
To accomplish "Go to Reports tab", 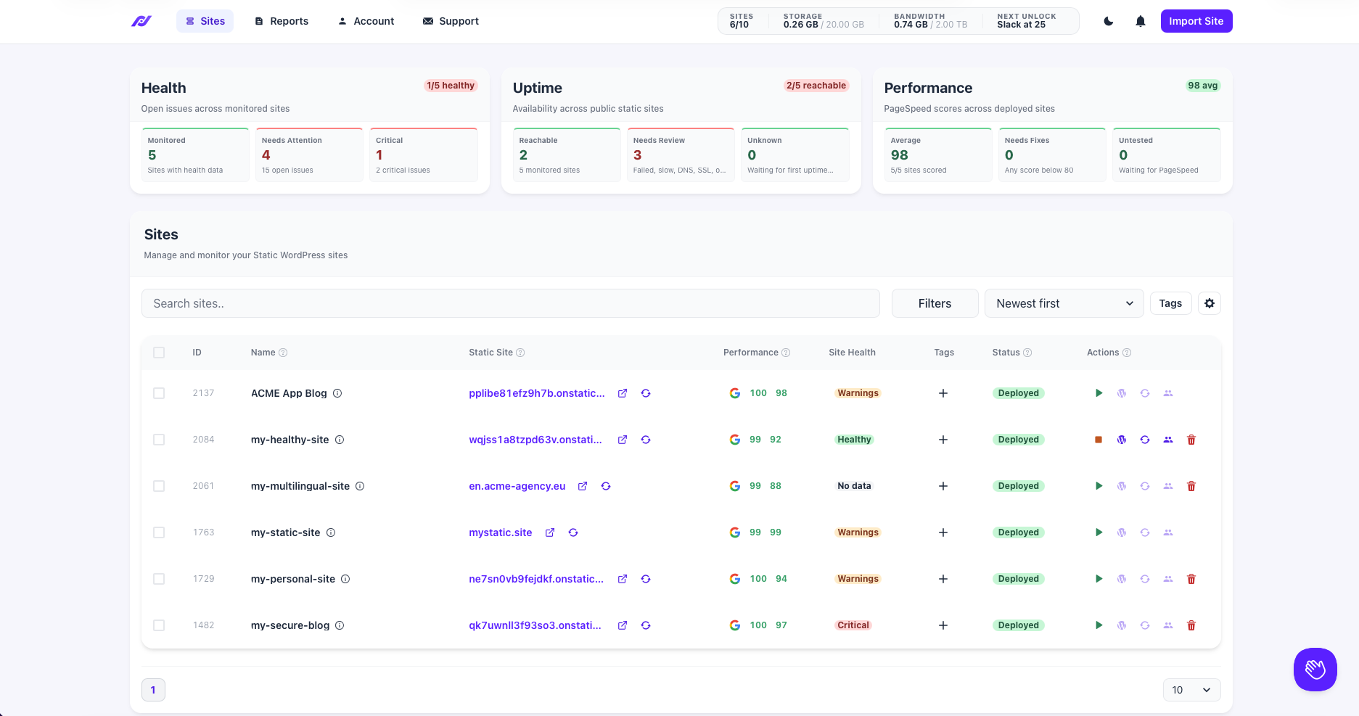I will pyautogui.click(x=282, y=21).
